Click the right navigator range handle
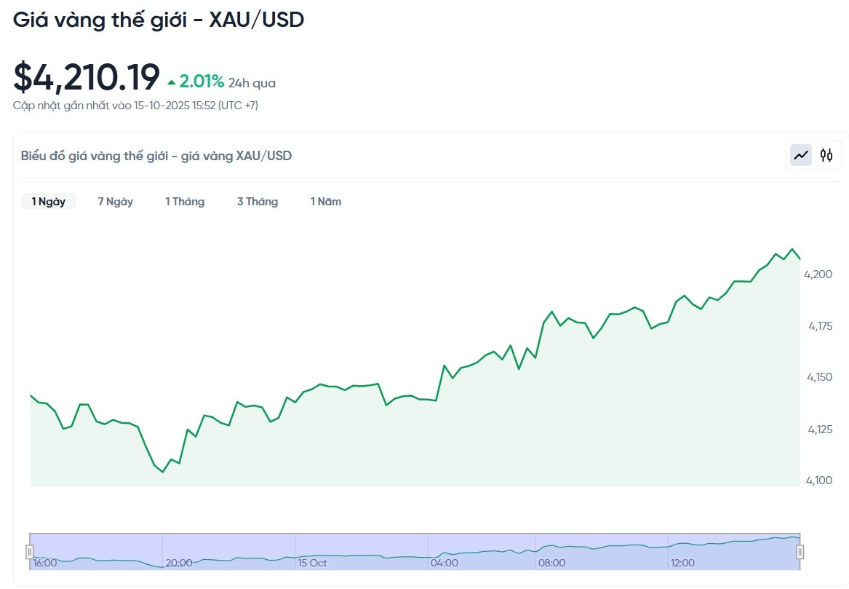Viewport: 849px width, 589px height. (800, 551)
